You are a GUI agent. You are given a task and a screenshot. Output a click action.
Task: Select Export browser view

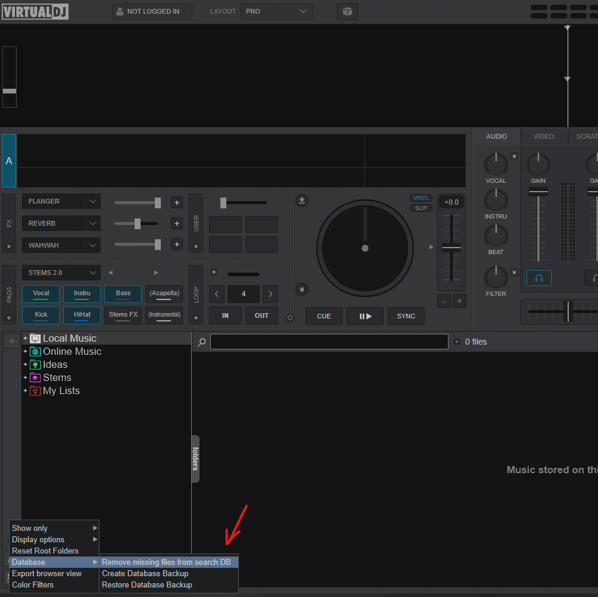pos(54,573)
